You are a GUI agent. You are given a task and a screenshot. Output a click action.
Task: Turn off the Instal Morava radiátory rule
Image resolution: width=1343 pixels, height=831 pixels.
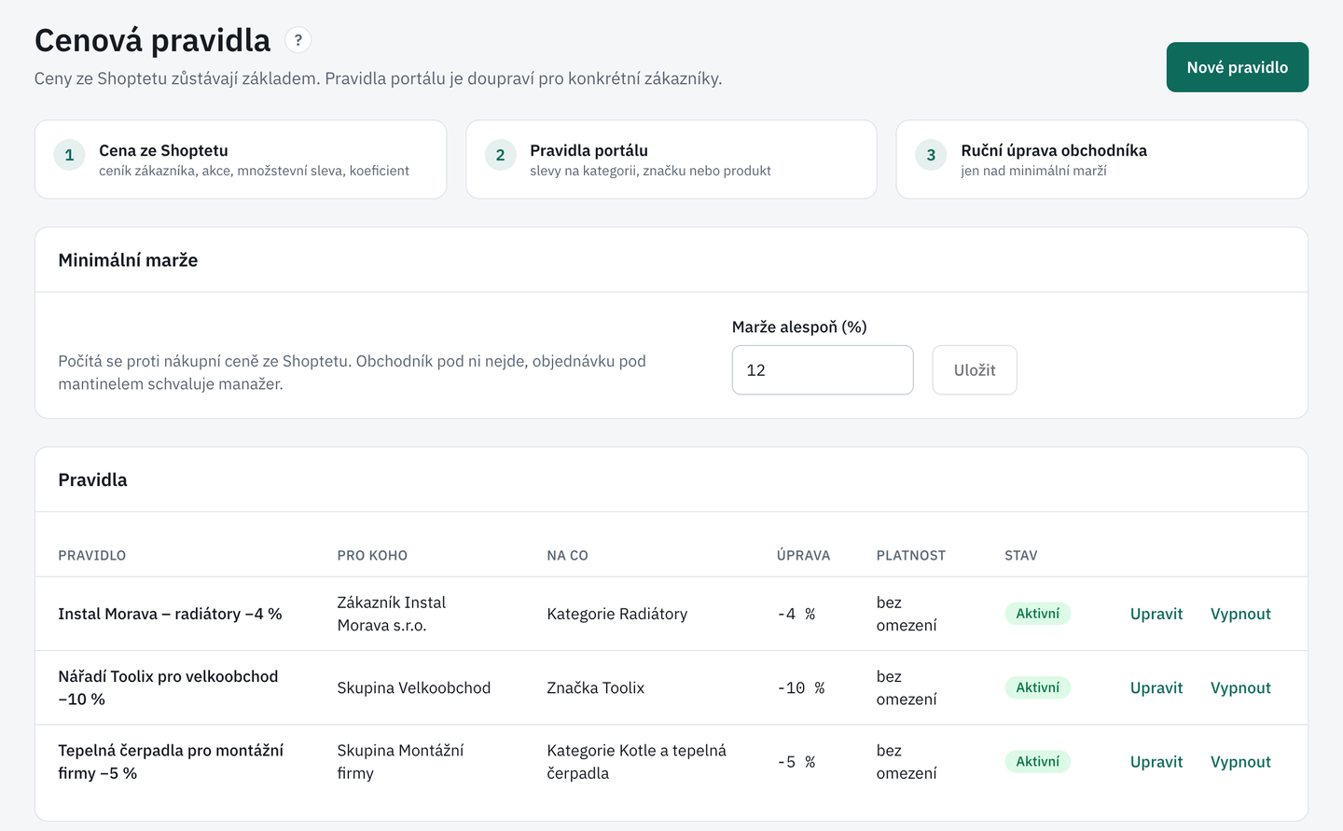click(1240, 614)
